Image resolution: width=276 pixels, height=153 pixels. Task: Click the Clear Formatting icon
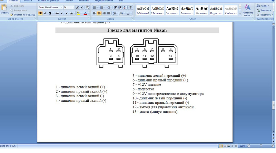click(88, 7)
